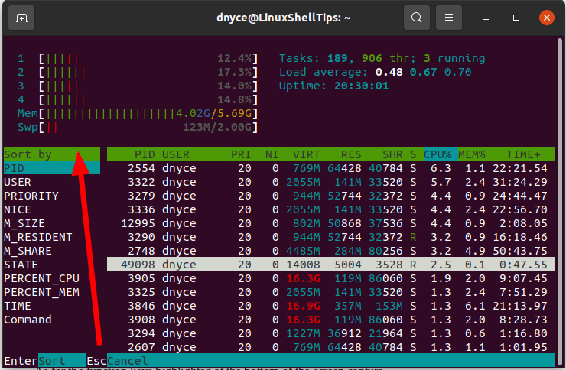Image resolution: width=566 pixels, height=370 pixels.
Task: Select TIME sort option
Action: [52, 306]
